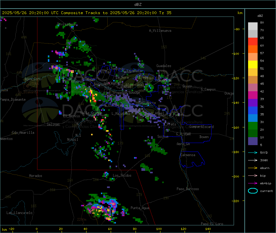Click the N_1 location label
The image size is (276, 233).
click(x=78, y=135)
